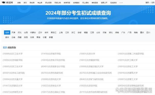Choose the 山西 province tab

click(x=26, y=32)
